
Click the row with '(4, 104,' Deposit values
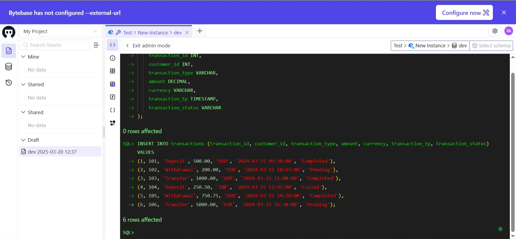tap(232, 187)
